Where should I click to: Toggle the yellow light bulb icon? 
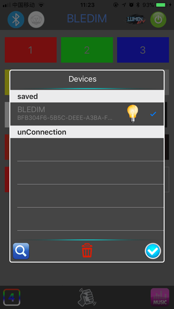(133, 114)
